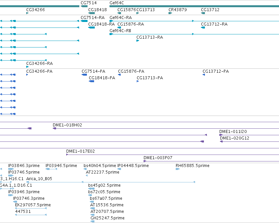Image resolution: width=279 pixels, height=223 pixels.
Task: Select the CG34266-PA protein label
Action: tap(39, 71)
